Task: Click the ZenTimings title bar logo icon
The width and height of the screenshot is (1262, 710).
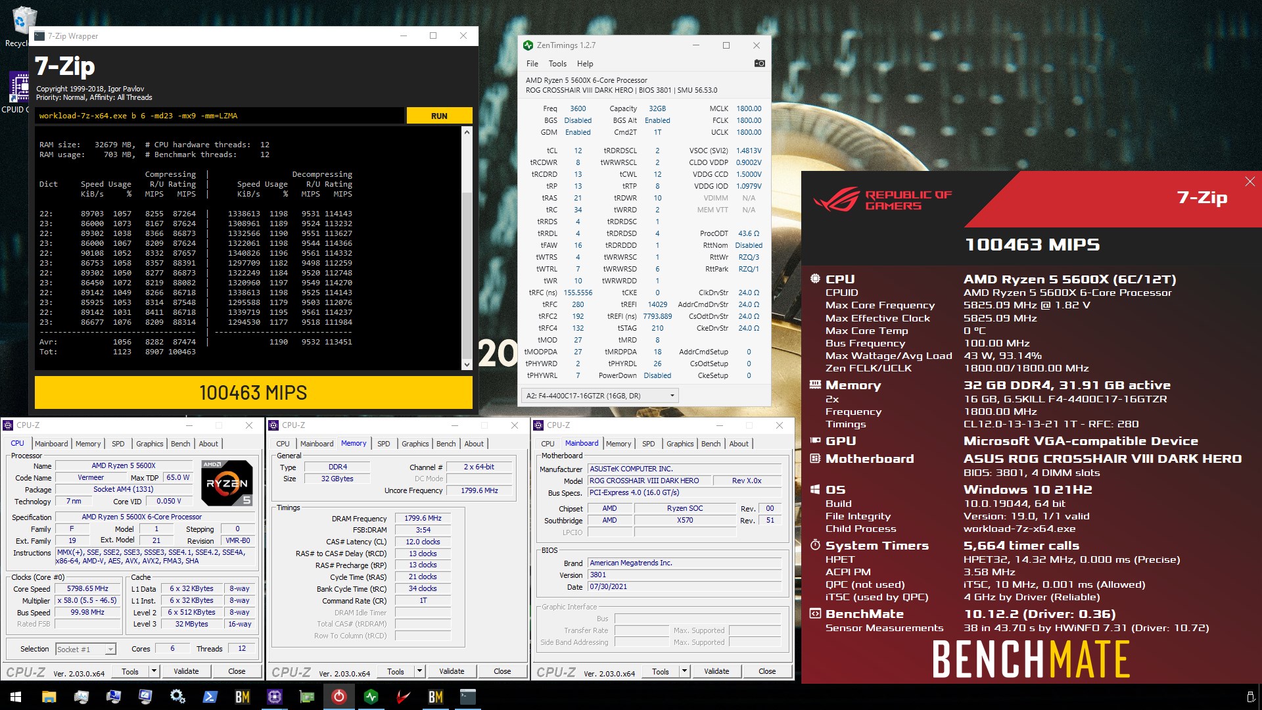Action: pyautogui.click(x=528, y=45)
